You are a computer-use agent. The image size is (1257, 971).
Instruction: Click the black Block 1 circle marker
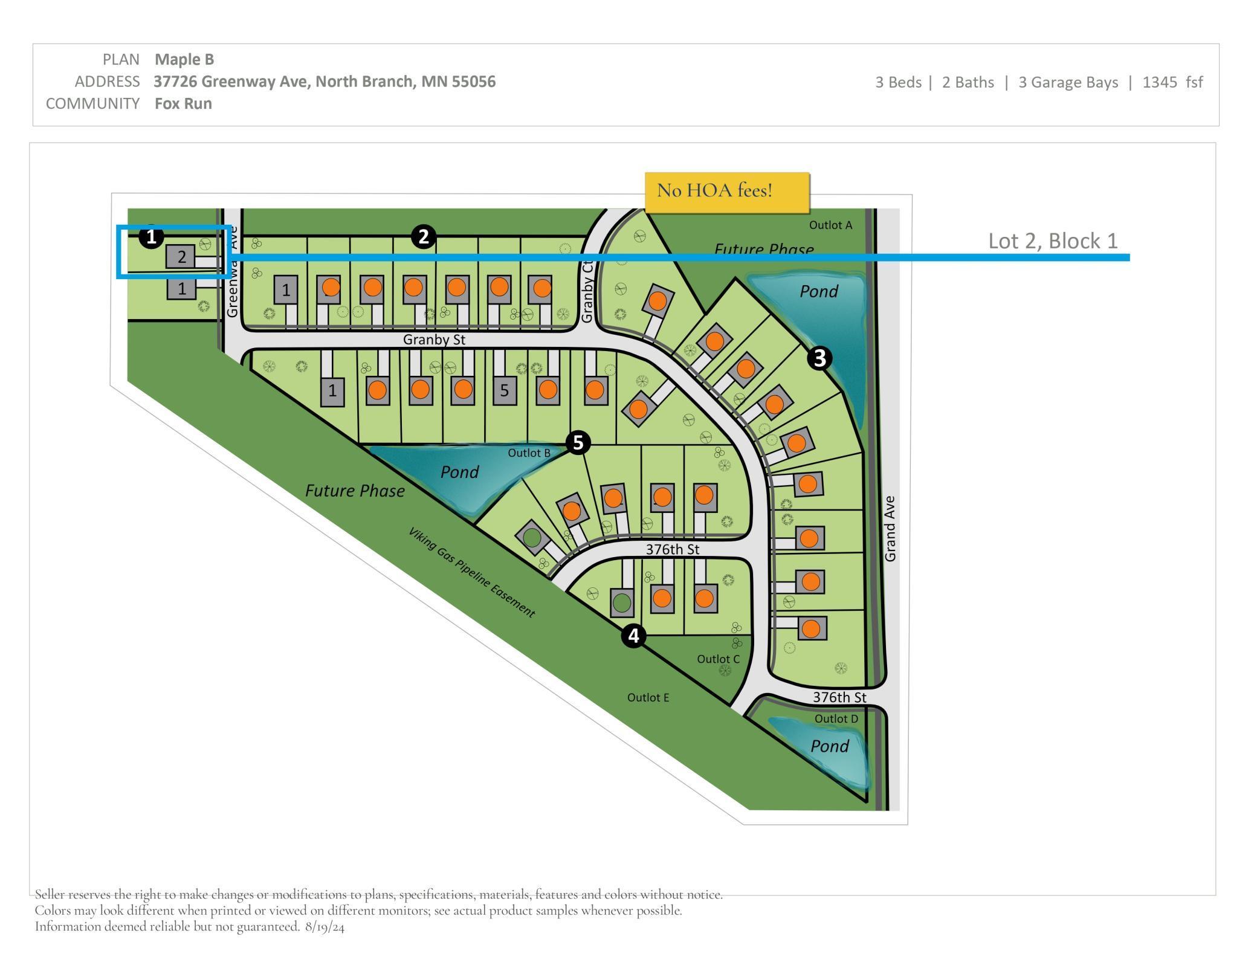151,237
